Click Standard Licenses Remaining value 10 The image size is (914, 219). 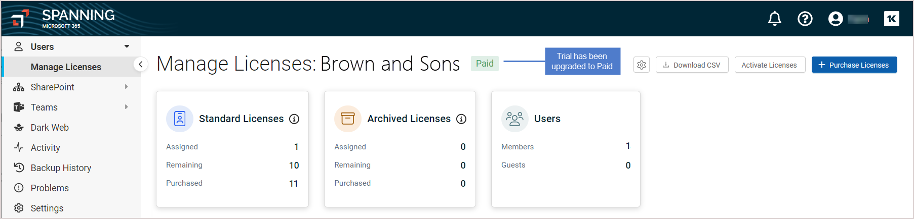coord(294,166)
